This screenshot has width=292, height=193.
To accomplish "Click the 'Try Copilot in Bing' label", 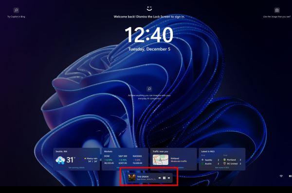I will point(16,16).
